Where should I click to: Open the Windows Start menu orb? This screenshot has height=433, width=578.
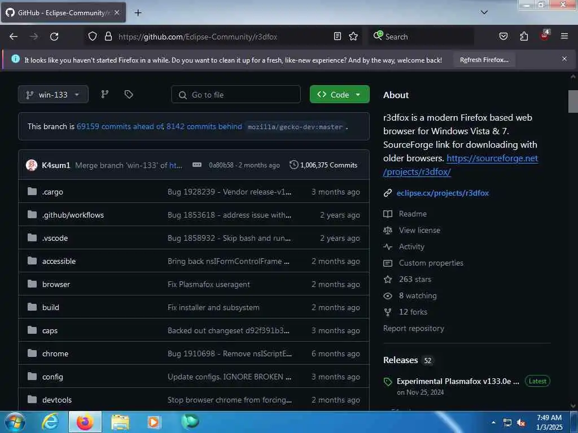[x=14, y=422]
